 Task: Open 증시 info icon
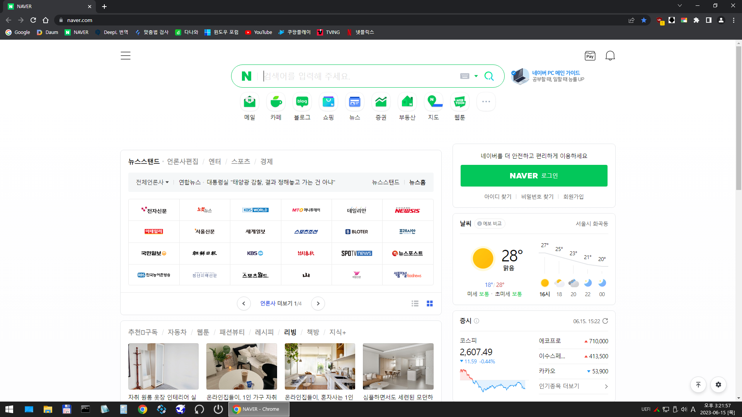(x=477, y=321)
